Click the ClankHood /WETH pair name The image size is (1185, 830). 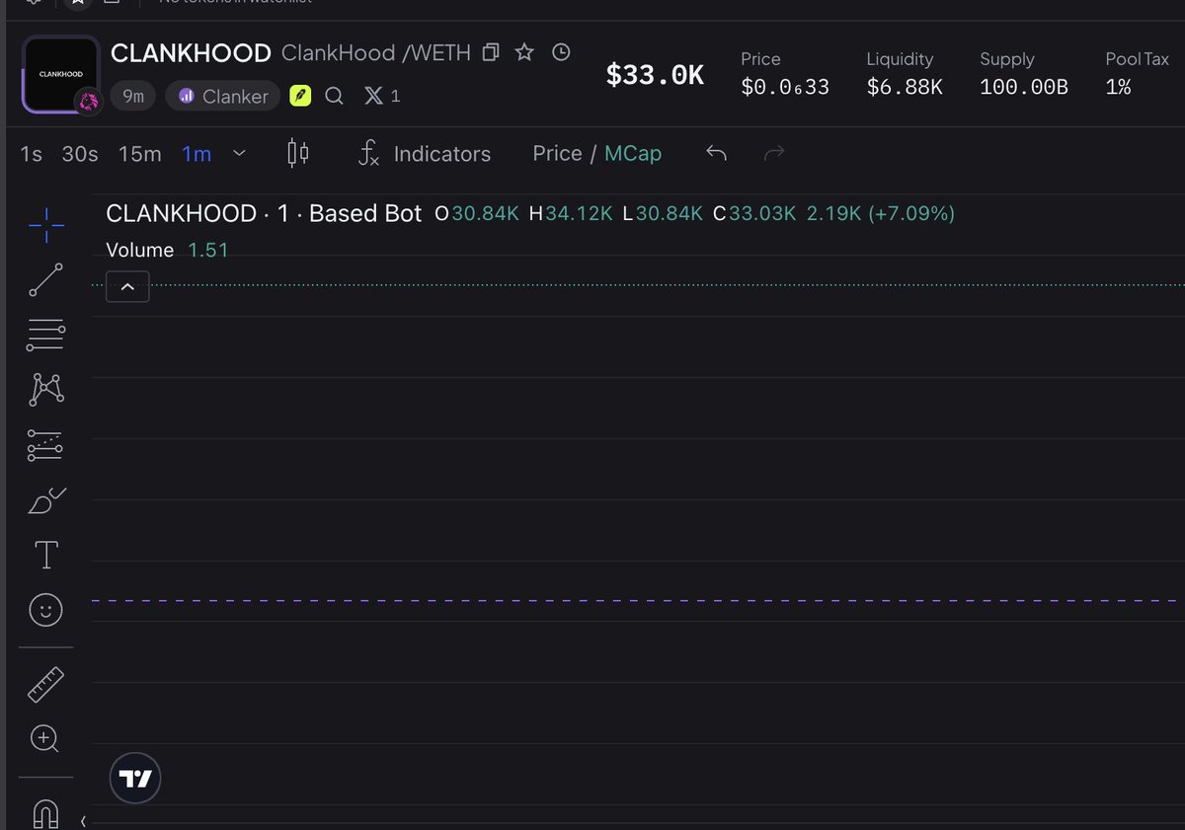coord(376,52)
